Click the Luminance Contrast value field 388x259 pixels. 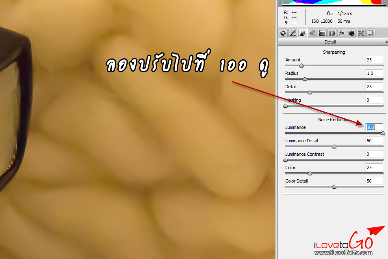(x=374, y=154)
